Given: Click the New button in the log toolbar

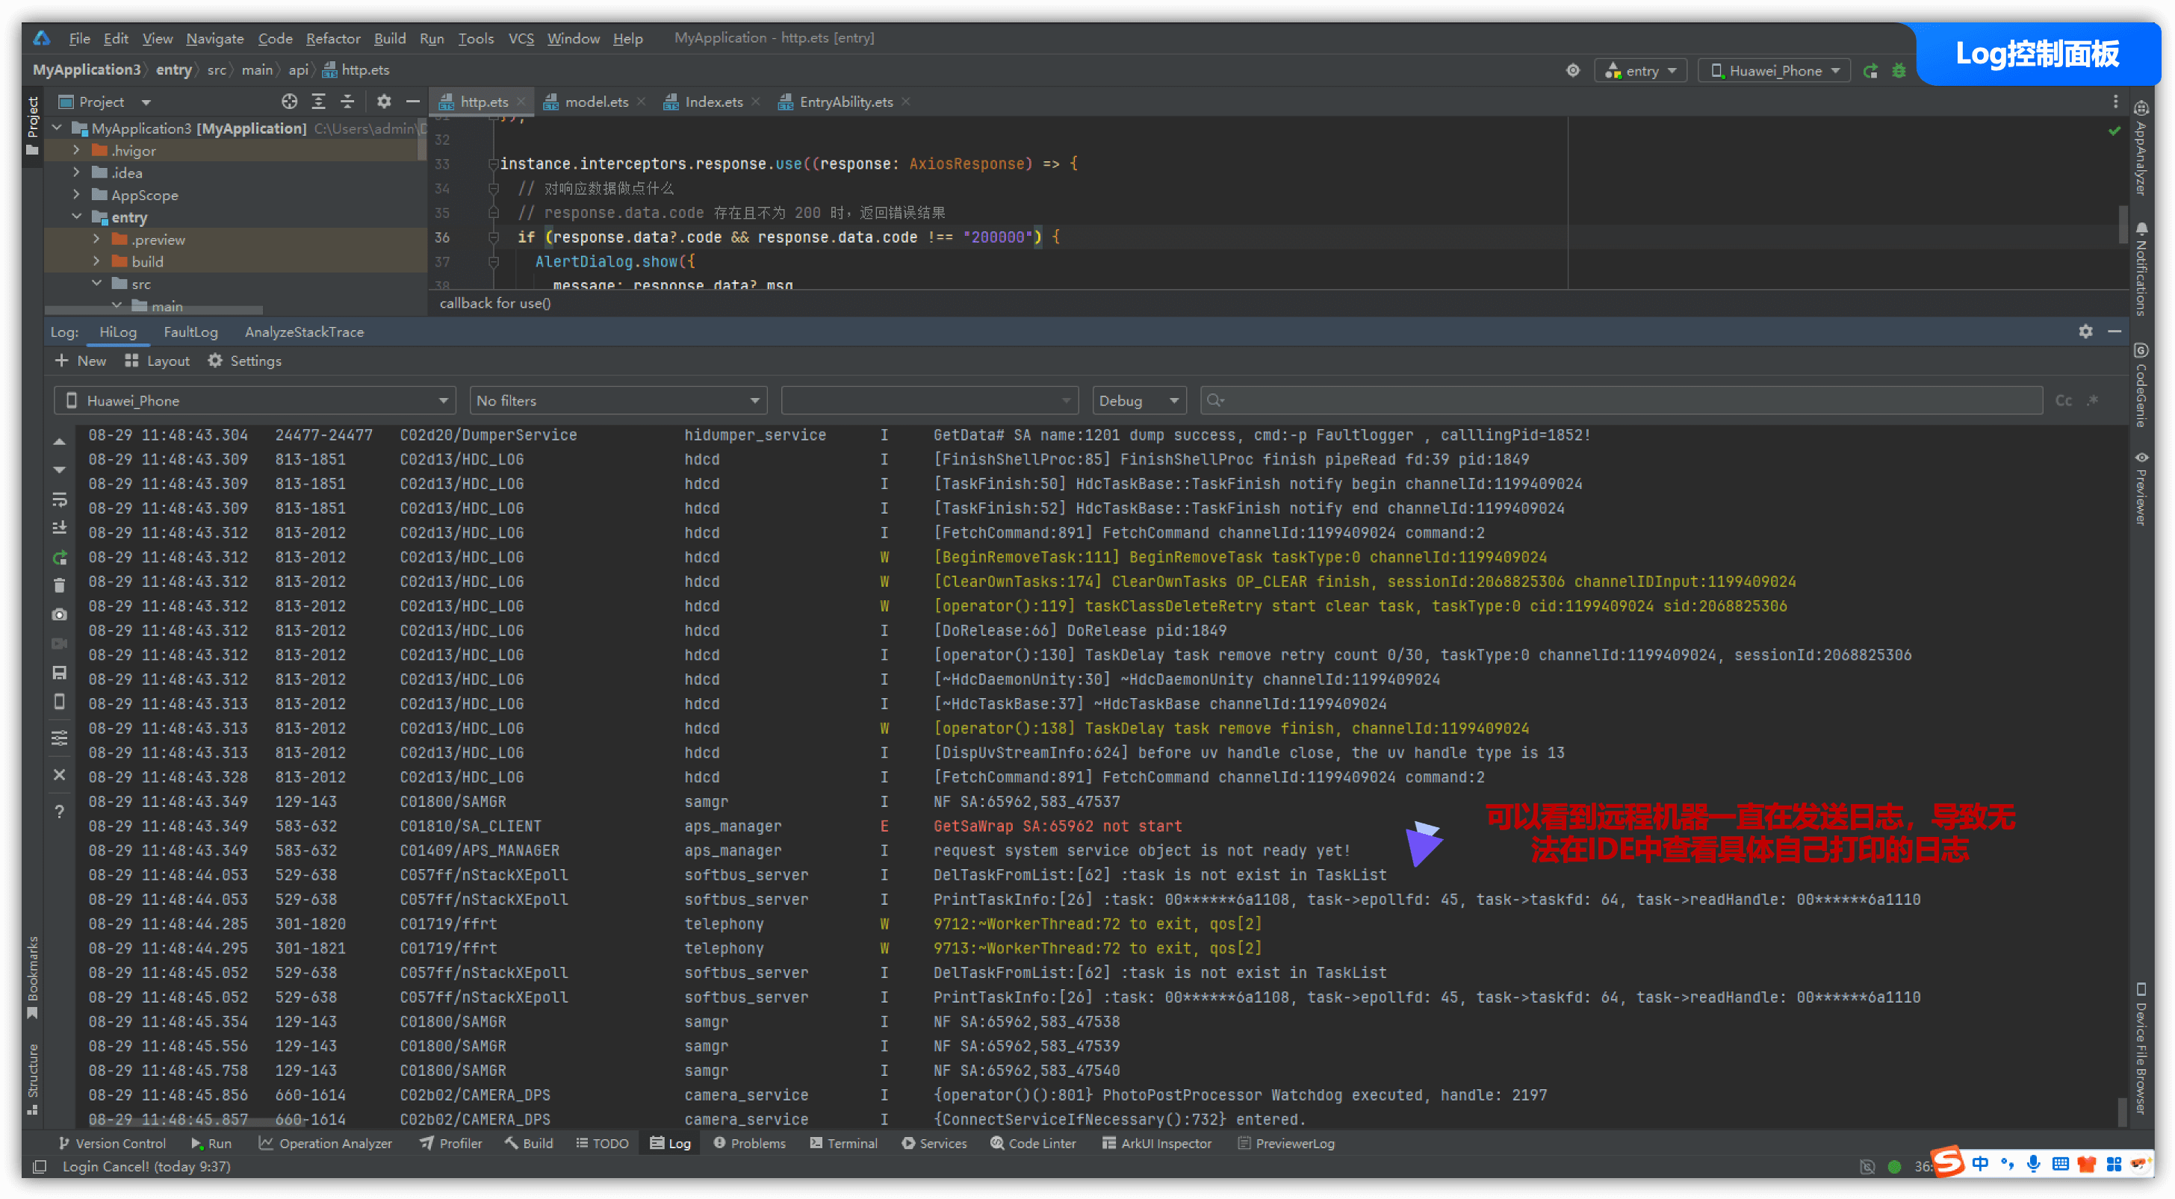Looking at the screenshot, I should [x=81, y=361].
